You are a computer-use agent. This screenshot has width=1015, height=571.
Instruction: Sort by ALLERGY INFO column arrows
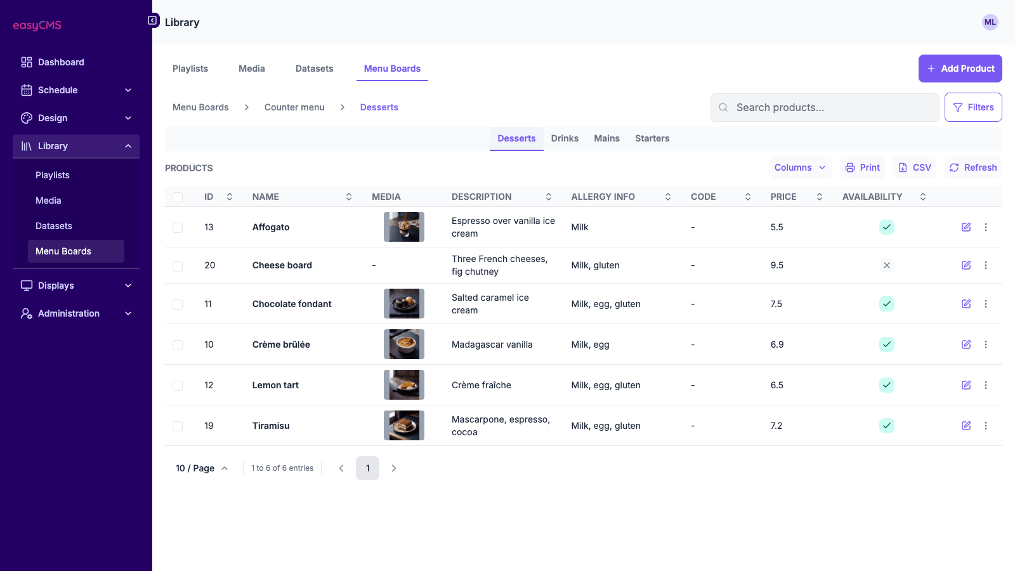pyautogui.click(x=668, y=197)
